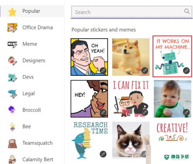Pick the grumpy cat meme thumbnail
193x164 pixels.
click(131, 140)
